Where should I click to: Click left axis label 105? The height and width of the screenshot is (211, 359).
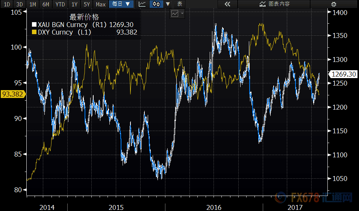point(16,12)
